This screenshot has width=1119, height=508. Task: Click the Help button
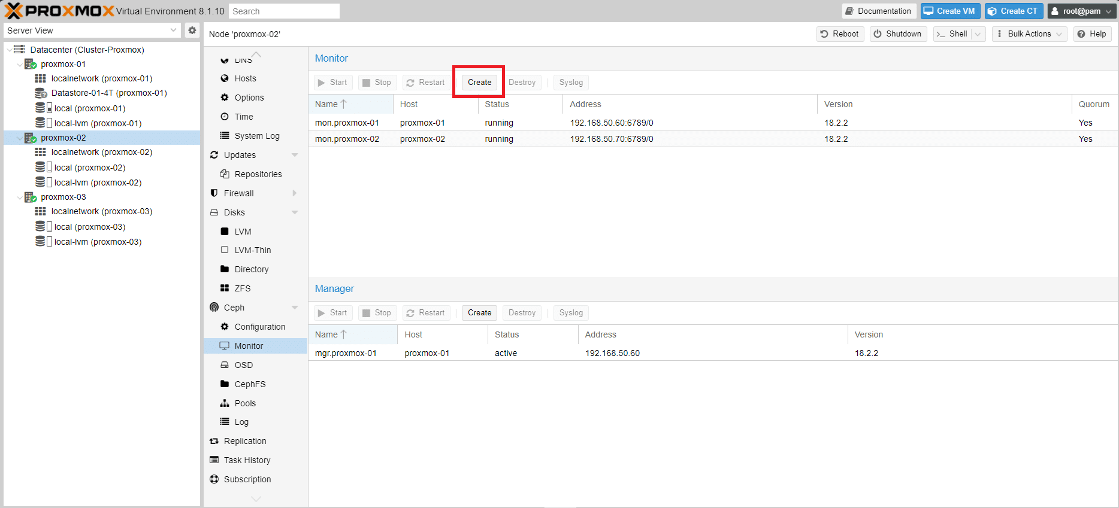[x=1092, y=34]
